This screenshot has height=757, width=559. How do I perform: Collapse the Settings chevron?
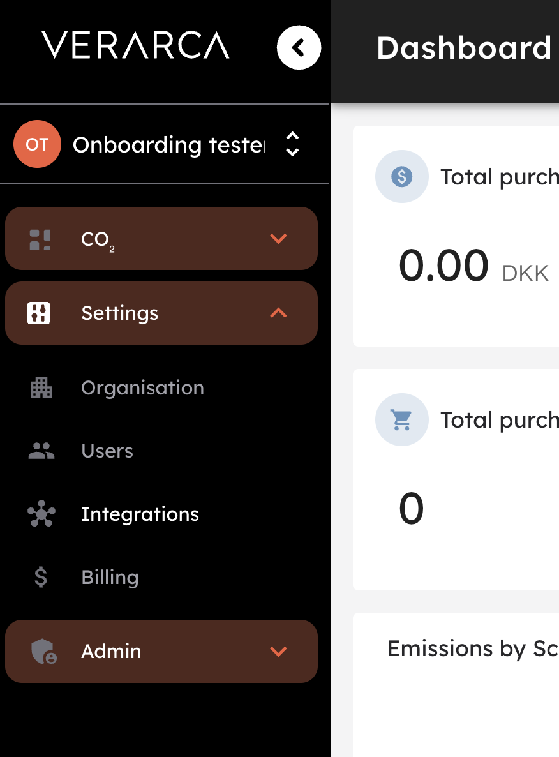[x=278, y=313]
